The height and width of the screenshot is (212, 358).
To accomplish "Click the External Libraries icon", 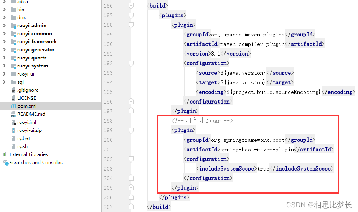I will point(6,154).
